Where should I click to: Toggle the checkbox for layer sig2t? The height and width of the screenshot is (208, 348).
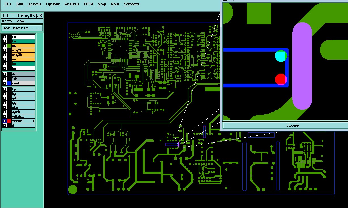(5, 50)
